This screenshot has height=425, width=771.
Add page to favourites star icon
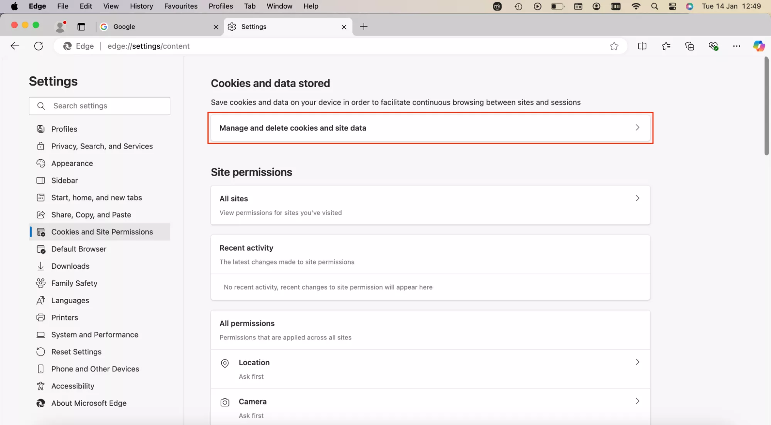pos(614,46)
